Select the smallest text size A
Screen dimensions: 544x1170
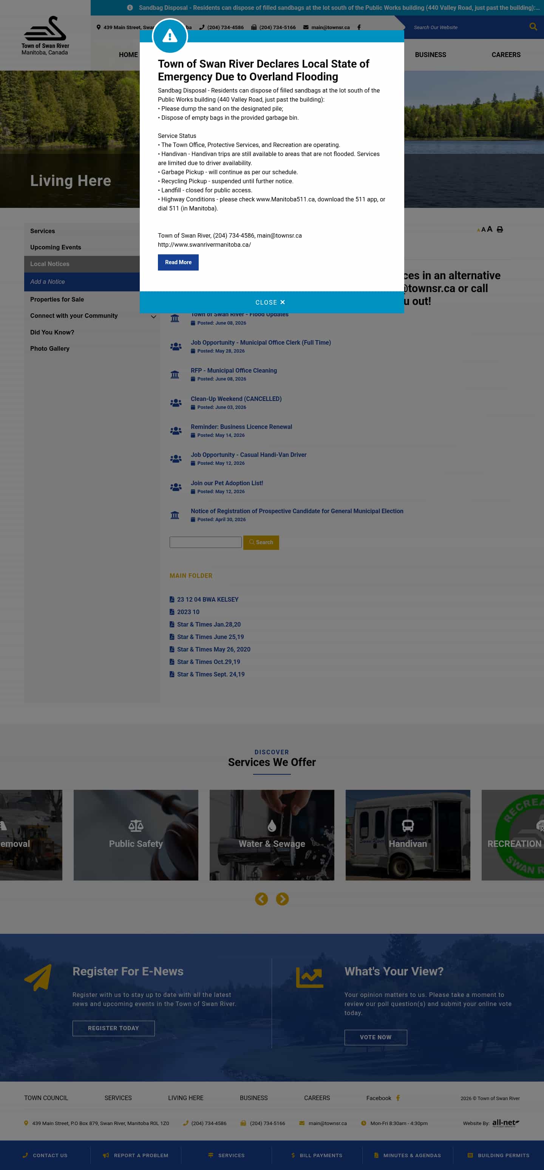[478, 230]
